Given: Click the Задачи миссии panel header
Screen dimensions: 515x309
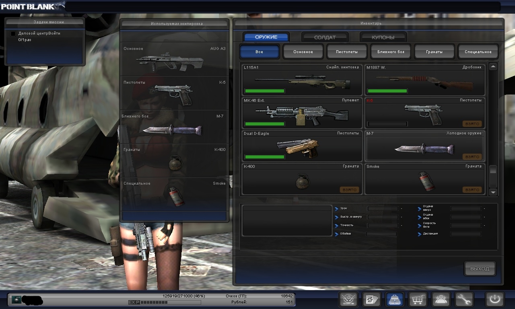Looking at the screenshot, I should pyautogui.click(x=44, y=22).
